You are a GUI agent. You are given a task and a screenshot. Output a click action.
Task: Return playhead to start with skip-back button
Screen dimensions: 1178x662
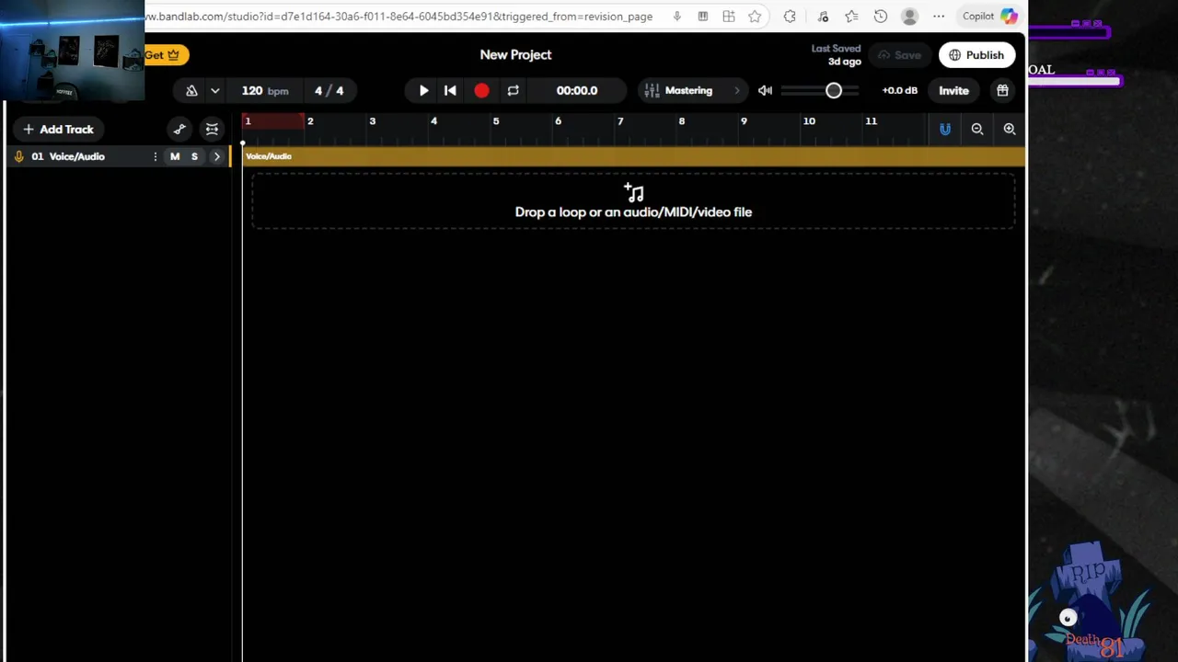pyautogui.click(x=450, y=91)
